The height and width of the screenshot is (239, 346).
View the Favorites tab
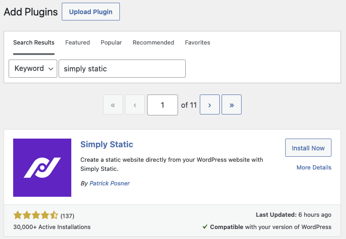coord(198,43)
